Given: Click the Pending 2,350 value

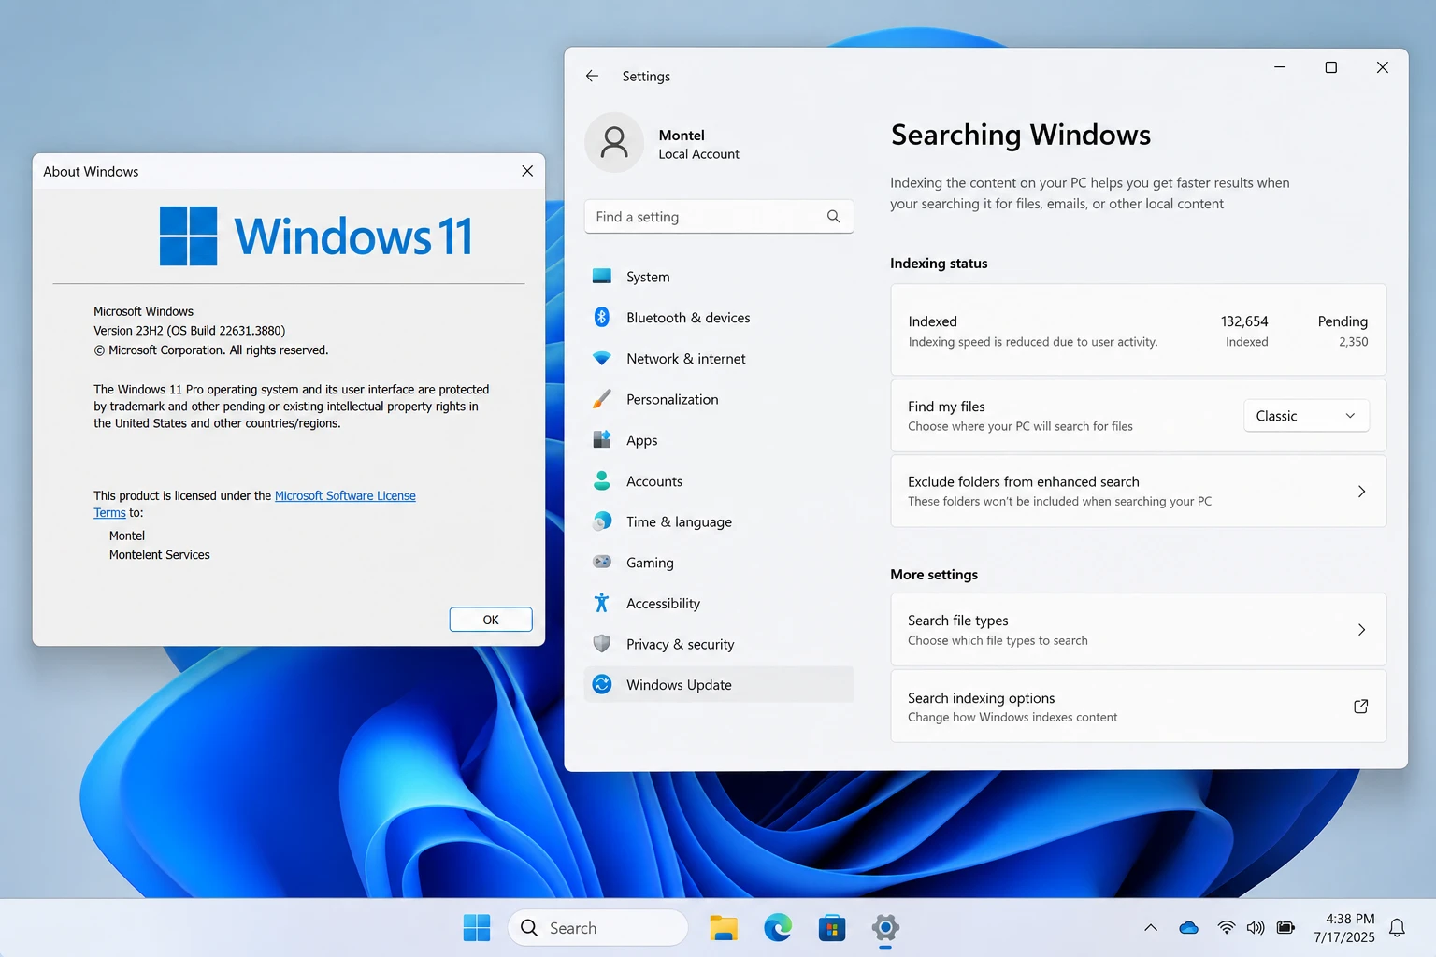Looking at the screenshot, I should point(1353,342).
